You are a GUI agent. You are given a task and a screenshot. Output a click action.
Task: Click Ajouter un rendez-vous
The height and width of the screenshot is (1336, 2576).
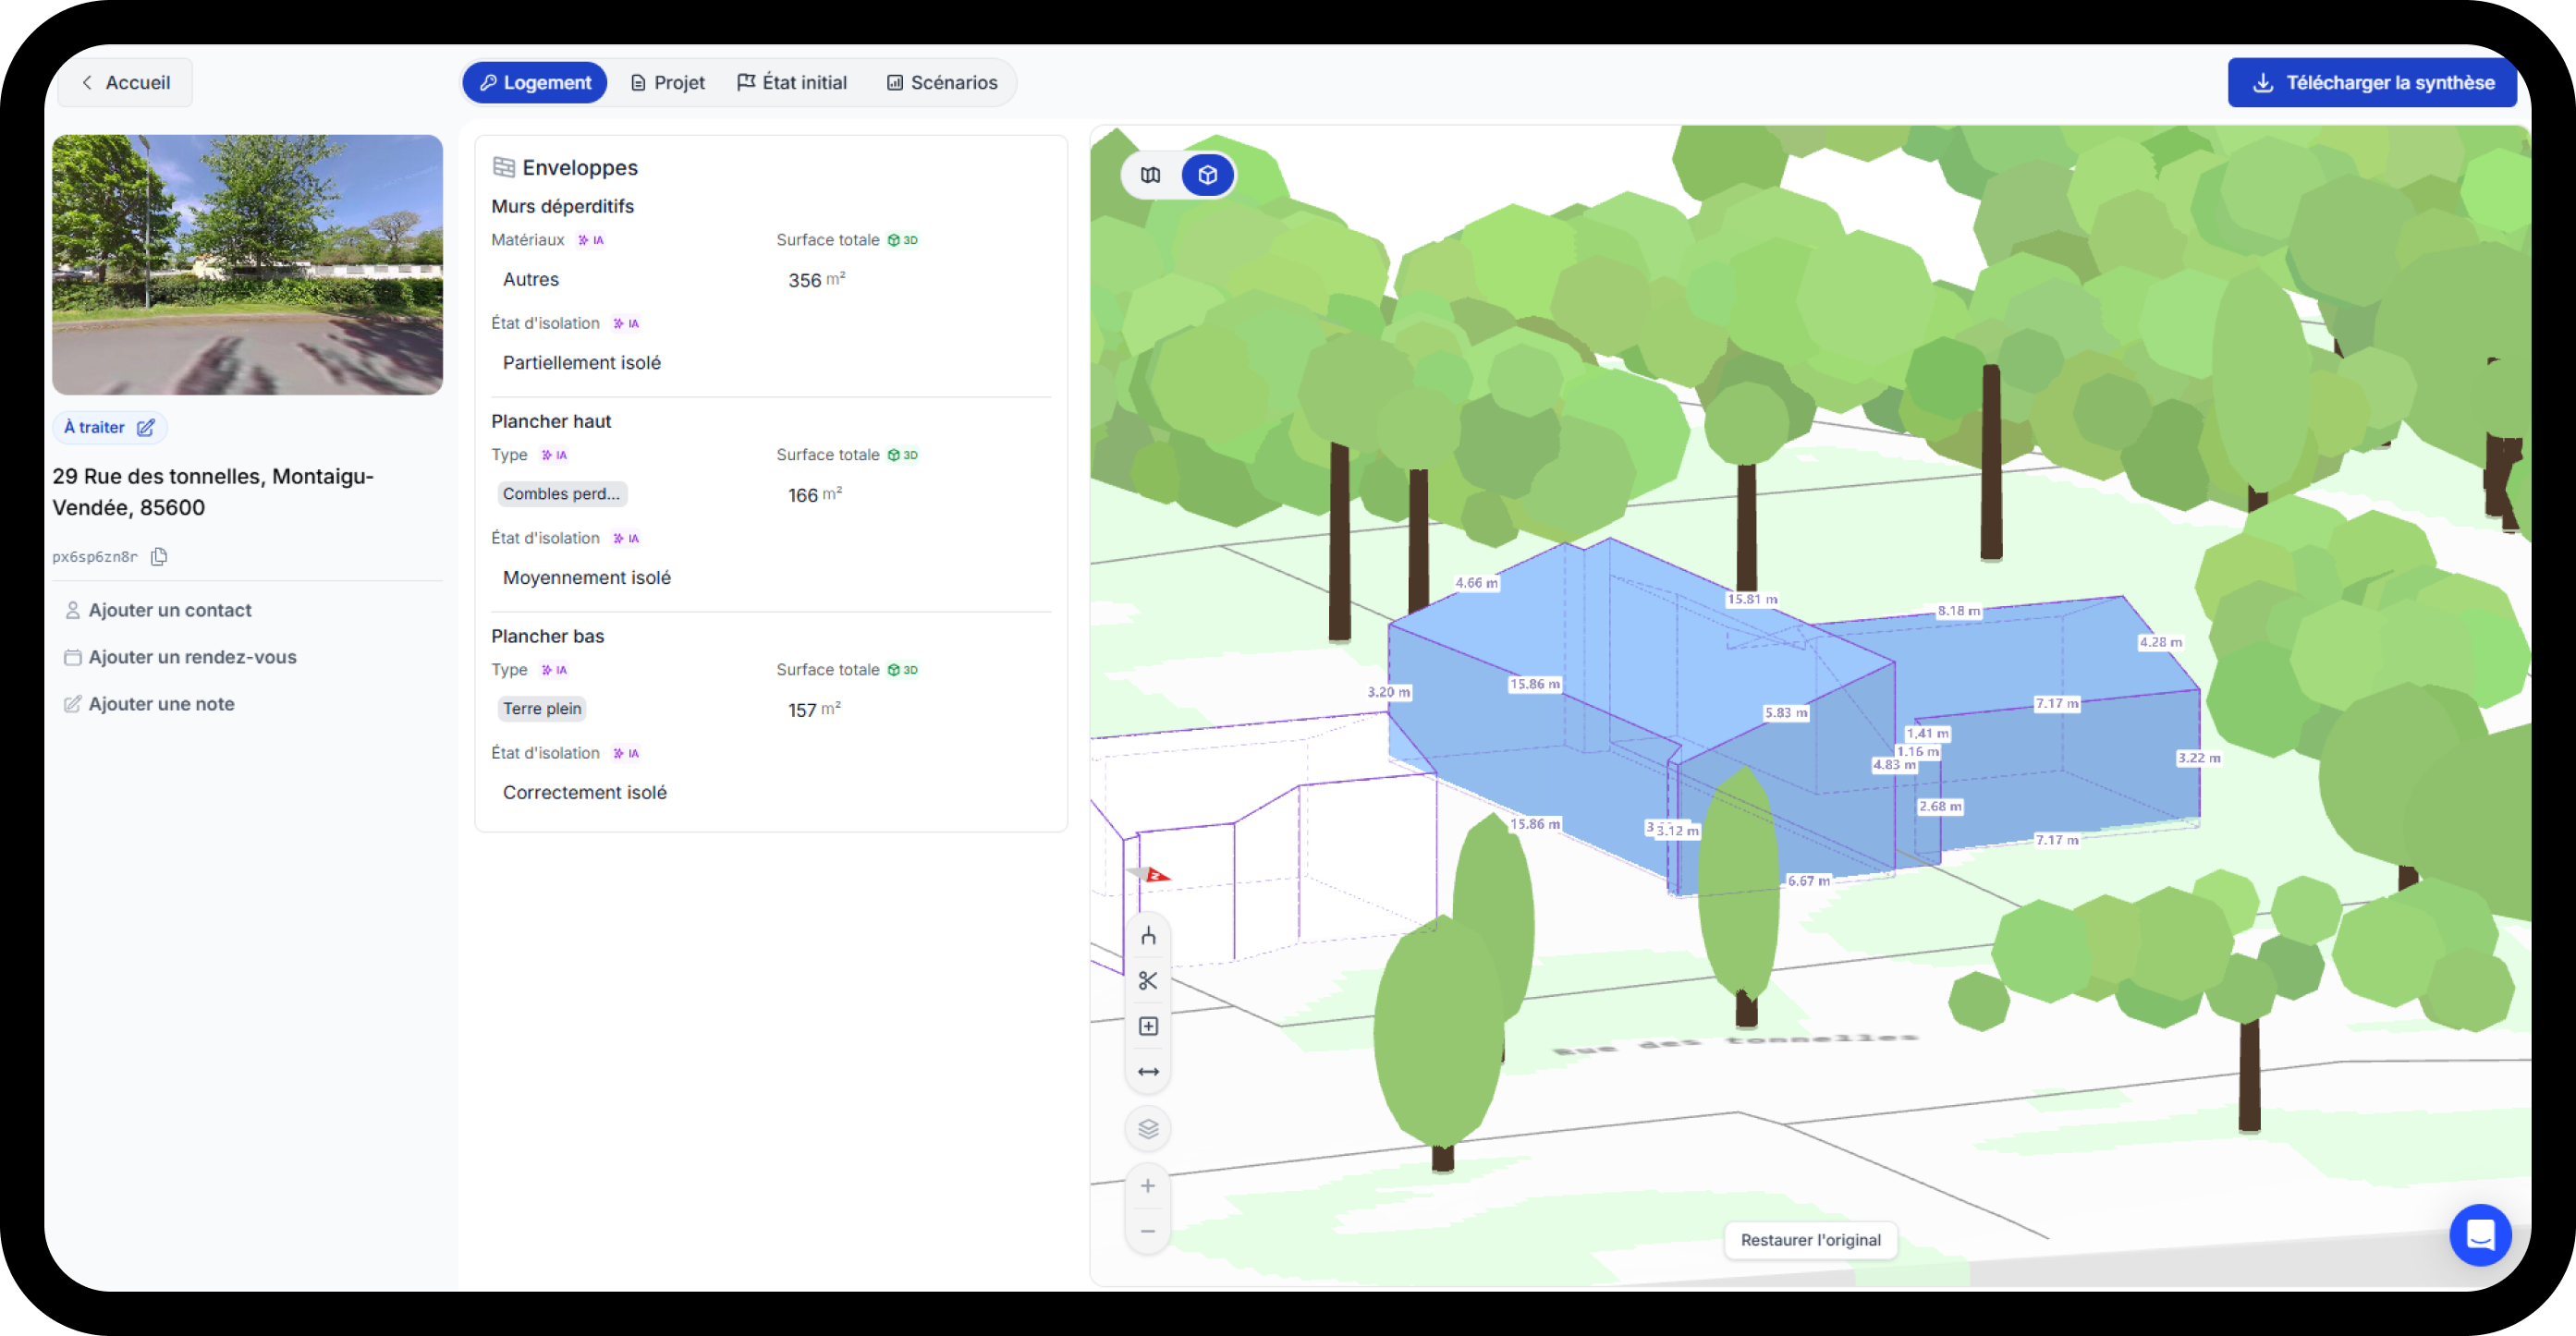pos(180,658)
